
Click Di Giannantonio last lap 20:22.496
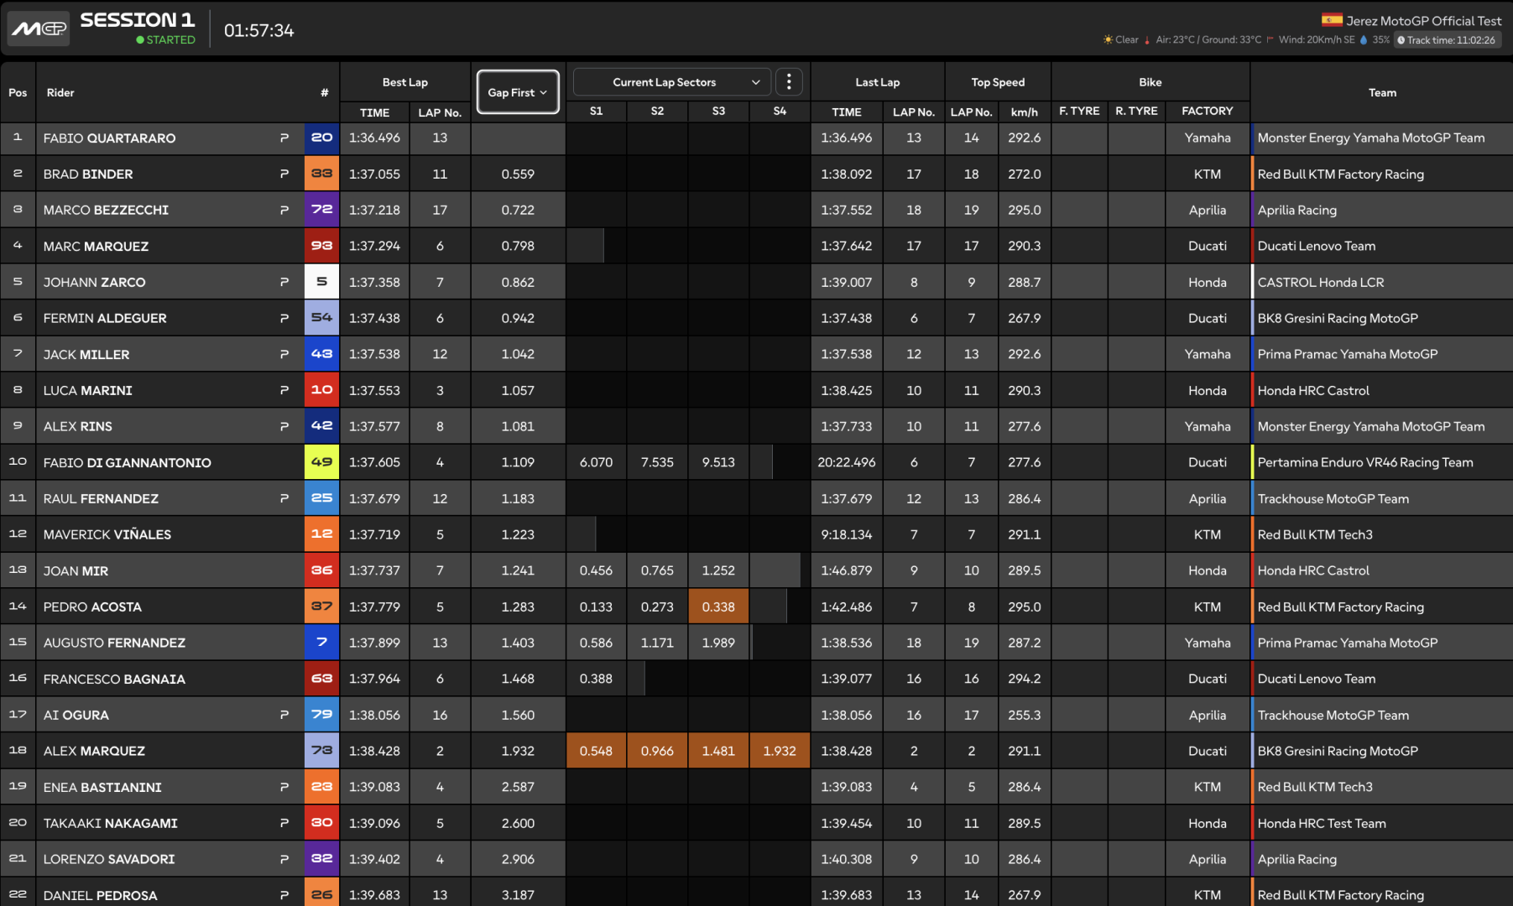[x=847, y=462]
